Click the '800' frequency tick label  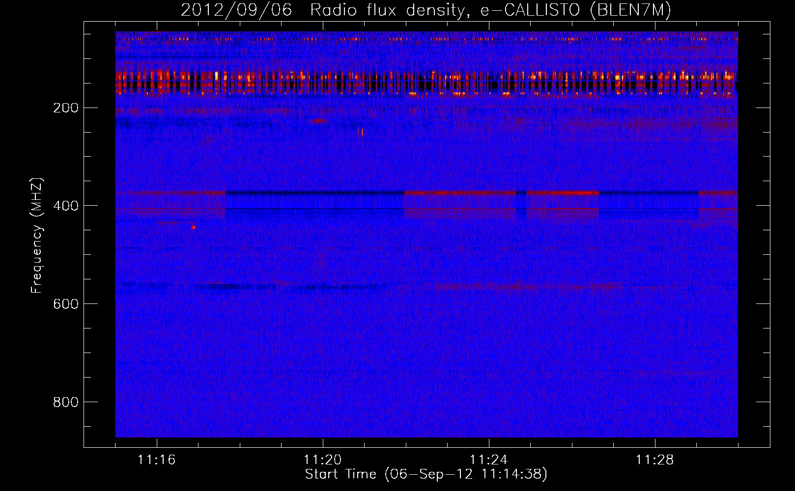[x=65, y=402]
